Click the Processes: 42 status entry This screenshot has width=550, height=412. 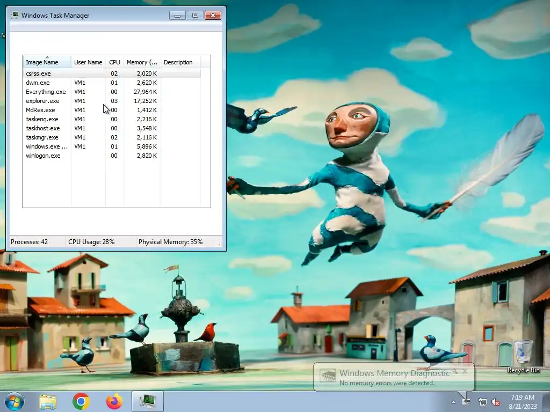pos(29,242)
